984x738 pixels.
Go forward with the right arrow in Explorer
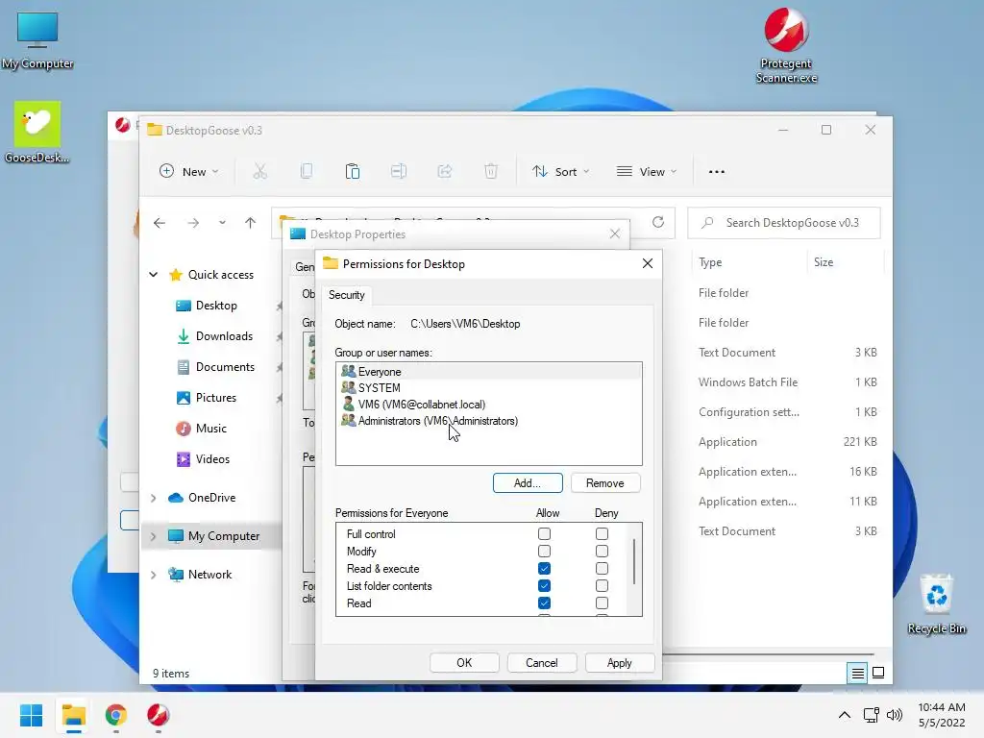(193, 223)
